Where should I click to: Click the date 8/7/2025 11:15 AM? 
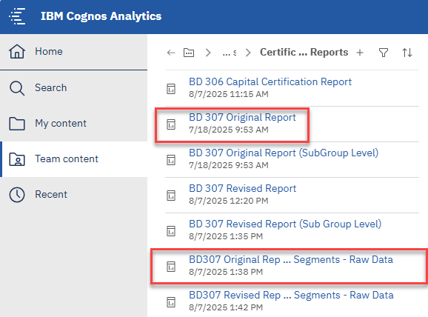pos(229,94)
